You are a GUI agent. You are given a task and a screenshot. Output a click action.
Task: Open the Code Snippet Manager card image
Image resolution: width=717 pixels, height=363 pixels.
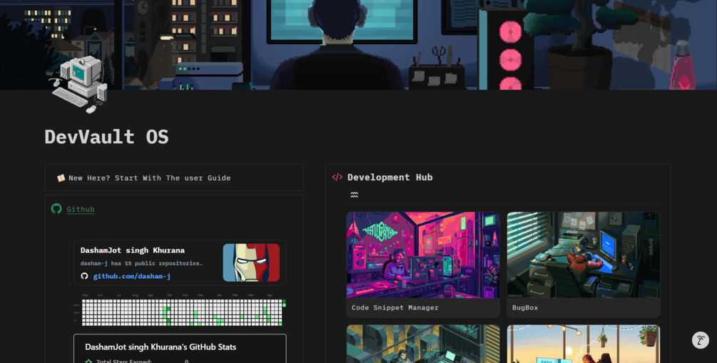[x=423, y=255]
